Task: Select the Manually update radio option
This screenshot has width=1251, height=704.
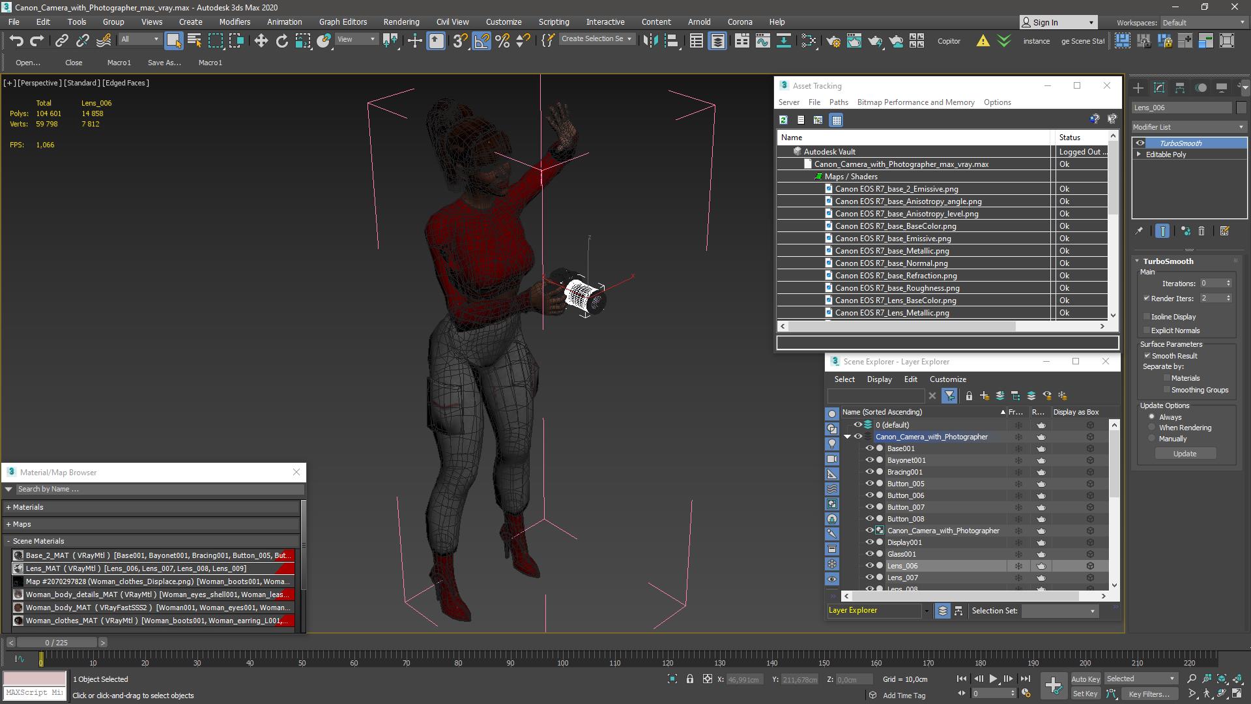Action: pos(1152,439)
